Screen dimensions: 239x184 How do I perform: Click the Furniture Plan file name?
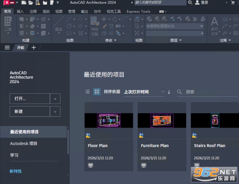(x=155, y=146)
